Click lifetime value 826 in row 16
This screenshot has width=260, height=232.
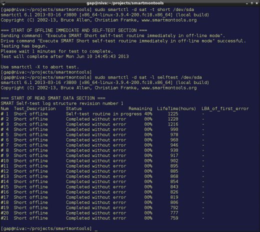174,192
